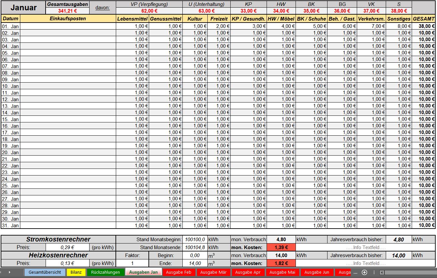Click the horizontal scrollbar track
This screenshot has height=278, width=437.
[409, 272]
